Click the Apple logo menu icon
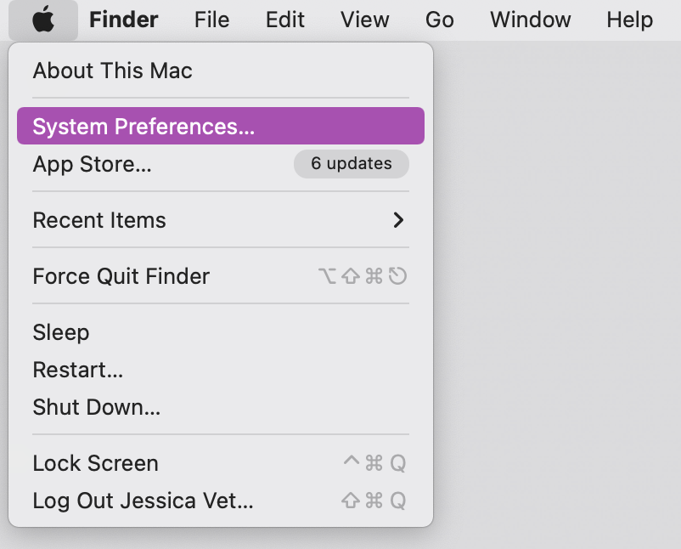Viewport: 681px width, 549px height. 43,20
